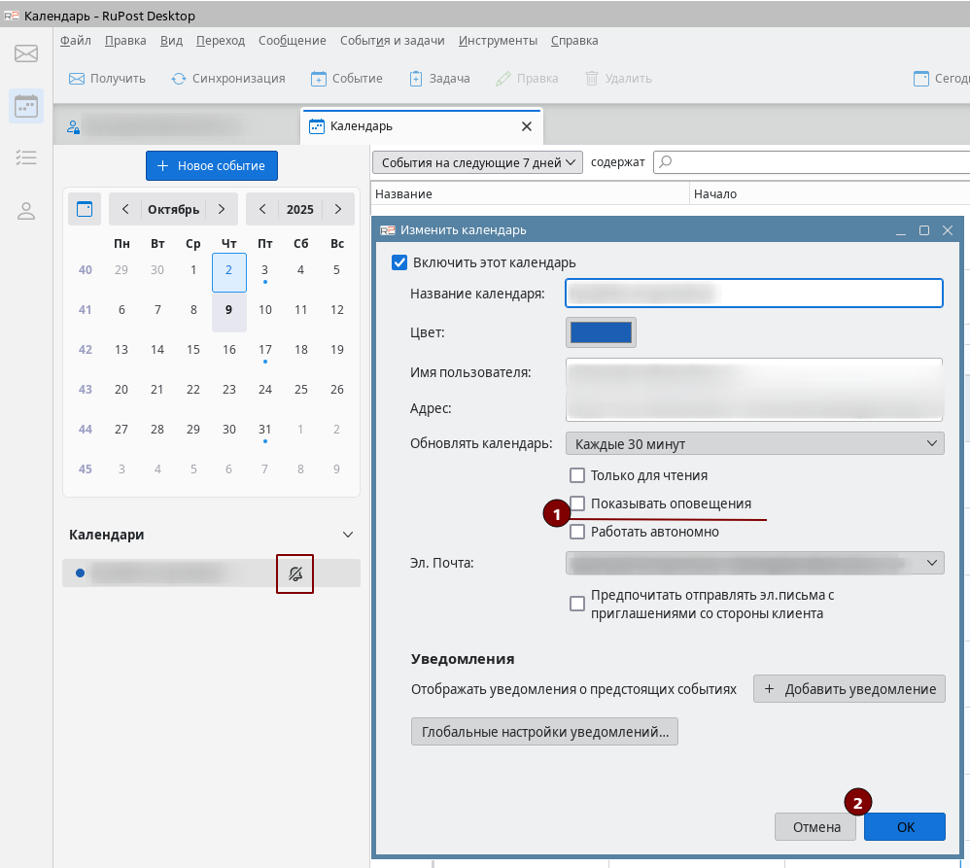Collapse the Calendars section chevron

point(348,535)
